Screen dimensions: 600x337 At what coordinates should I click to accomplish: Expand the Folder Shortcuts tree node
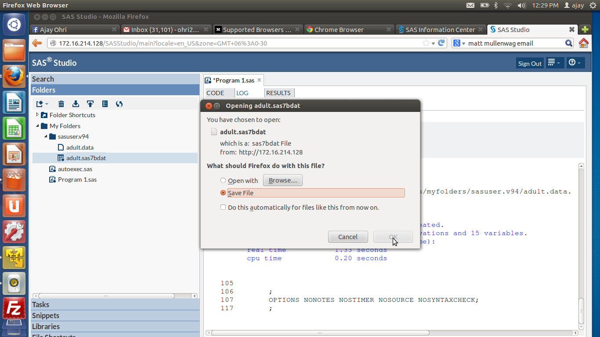(x=37, y=115)
